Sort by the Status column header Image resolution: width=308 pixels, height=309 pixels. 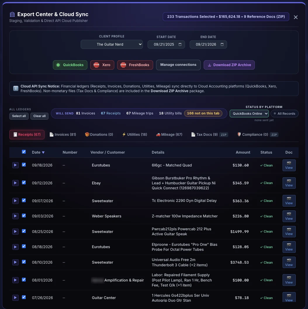(266, 152)
